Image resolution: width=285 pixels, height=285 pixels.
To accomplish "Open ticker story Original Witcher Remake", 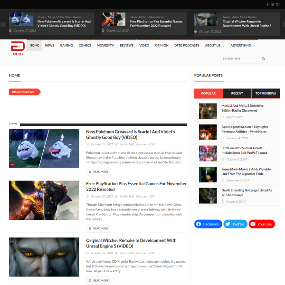I will tap(247, 24).
